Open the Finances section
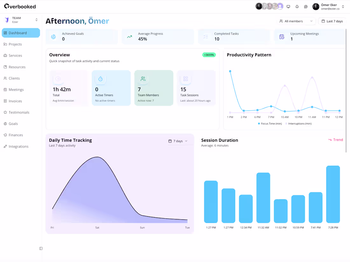This screenshot has width=350, height=262. tap(15, 135)
